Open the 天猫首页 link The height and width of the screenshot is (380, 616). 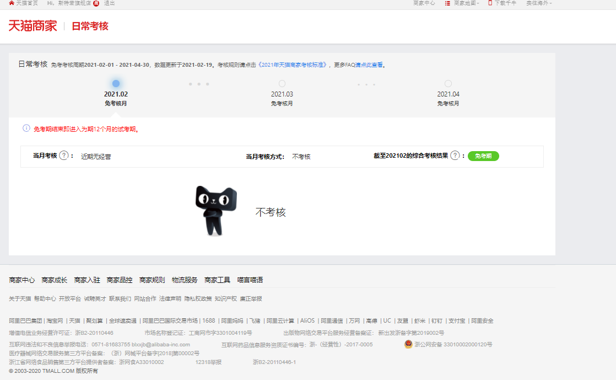tap(26, 3)
